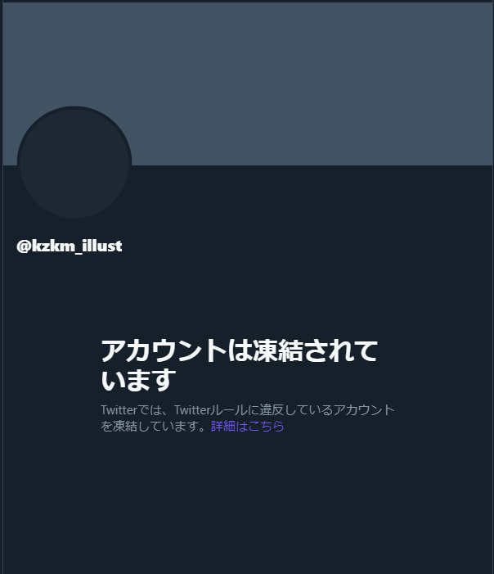Open the 詳細はこちら link

click(248, 426)
